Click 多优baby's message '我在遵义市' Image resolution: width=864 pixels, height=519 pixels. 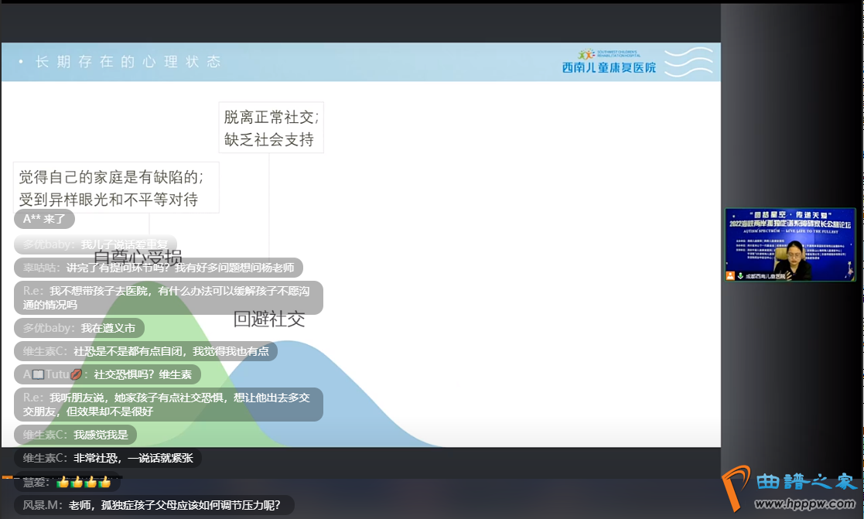coord(79,328)
